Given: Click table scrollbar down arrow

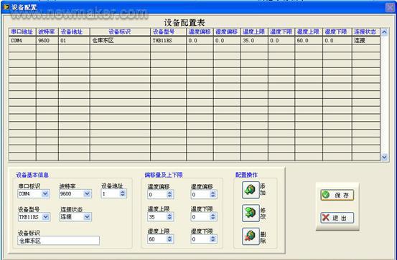Looking at the screenshot, I should coord(384,157).
